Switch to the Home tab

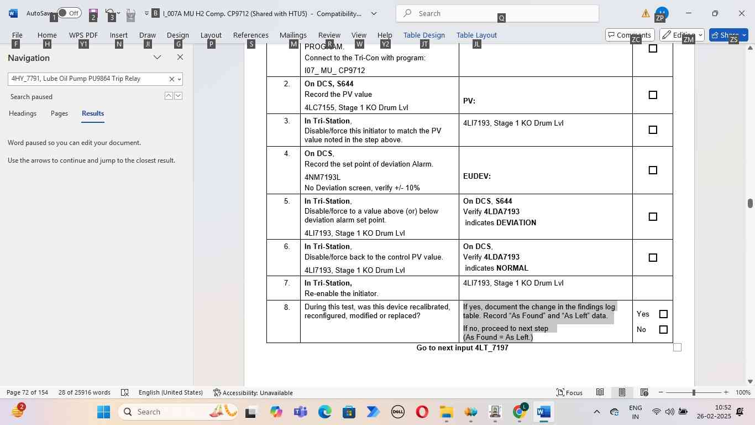point(47,35)
